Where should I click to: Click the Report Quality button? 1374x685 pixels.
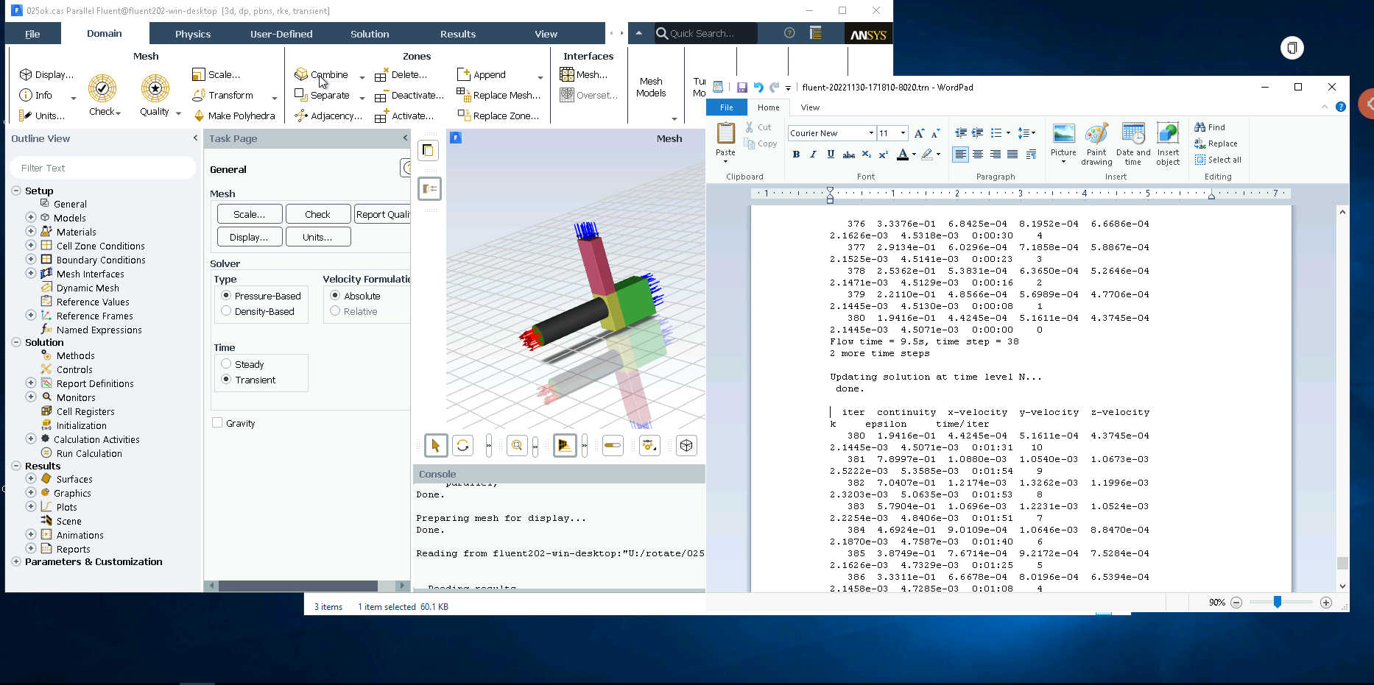382,214
